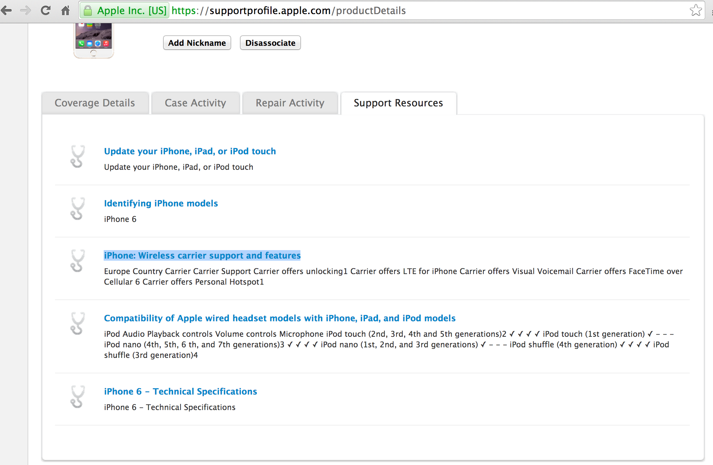This screenshot has width=713, height=465.
Task: Click 'iPhone 6' text under Identifying iPhone models
Action: point(120,219)
